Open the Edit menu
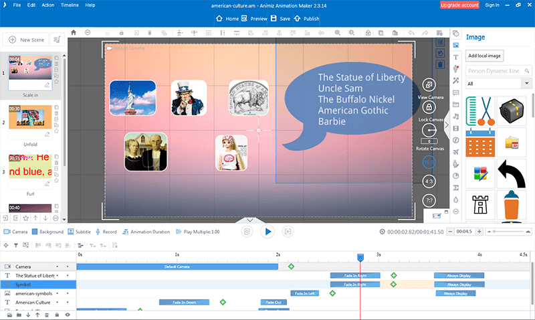The height and width of the screenshot is (320, 535). [31, 5]
